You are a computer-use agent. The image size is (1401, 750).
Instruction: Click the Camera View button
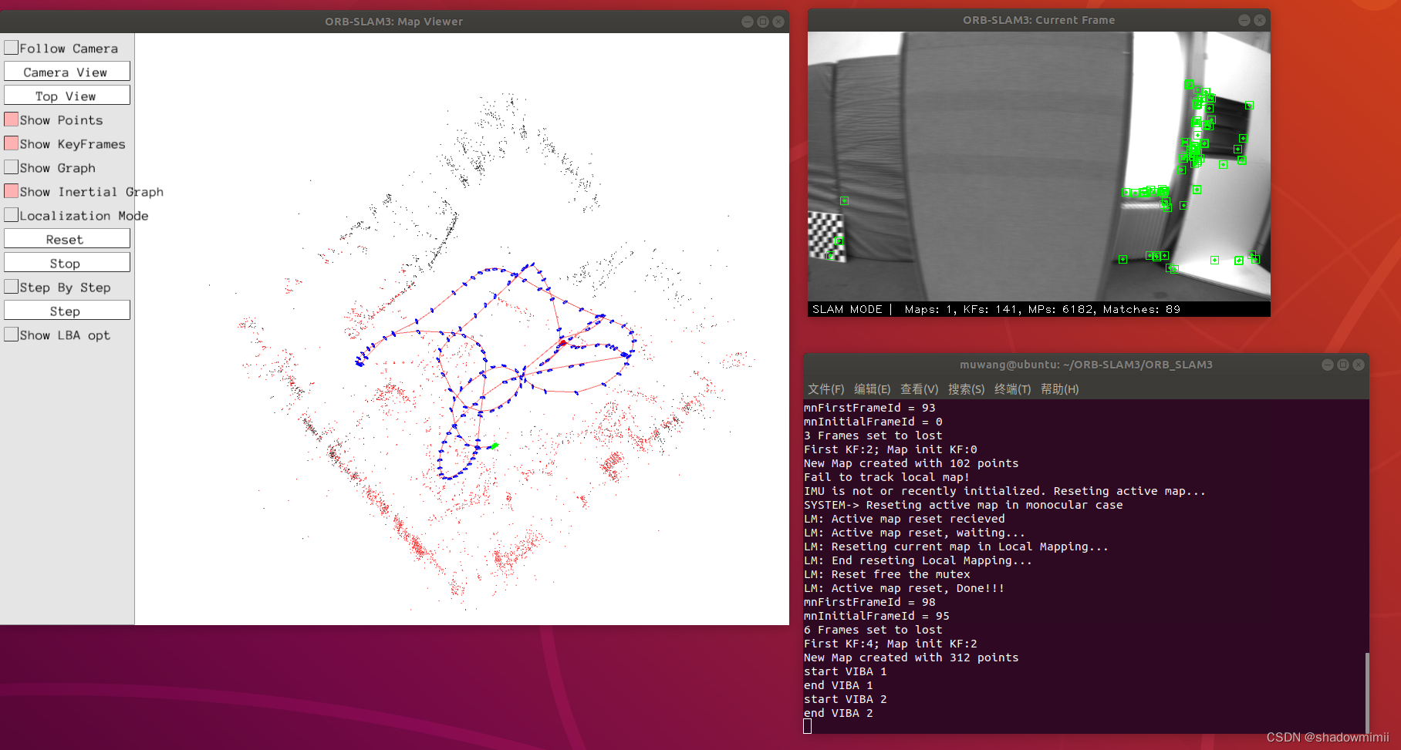click(67, 72)
